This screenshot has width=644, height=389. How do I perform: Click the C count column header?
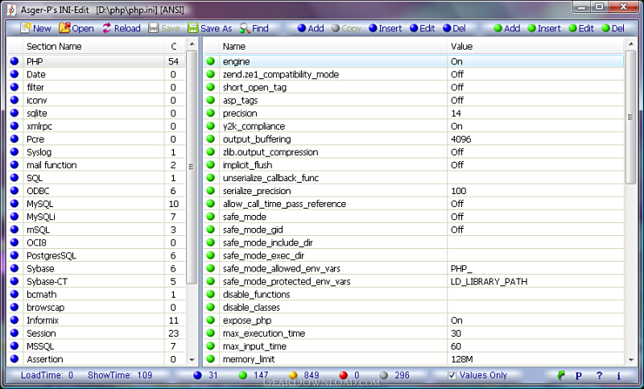[x=174, y=47]
